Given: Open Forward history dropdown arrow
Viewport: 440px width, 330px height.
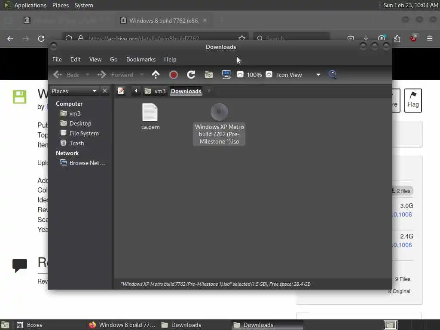Looking at the screenshot, I should 142,75.
